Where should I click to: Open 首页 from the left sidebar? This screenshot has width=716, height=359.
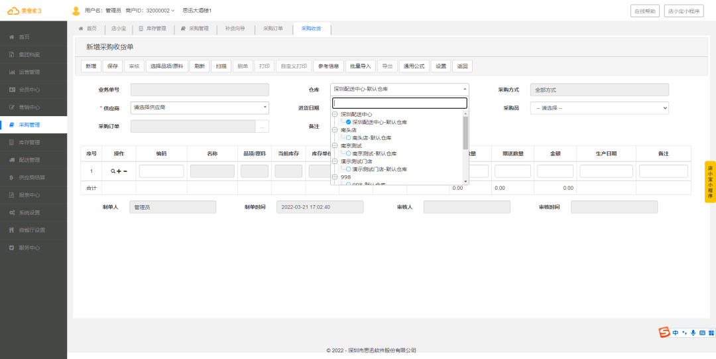pyautogui.click(x=24, y=37)
